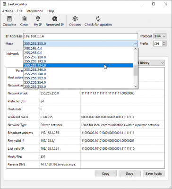Open the Information menu
Screen dimensions: 172x189
pyautogui.click(x=35, y=11)
